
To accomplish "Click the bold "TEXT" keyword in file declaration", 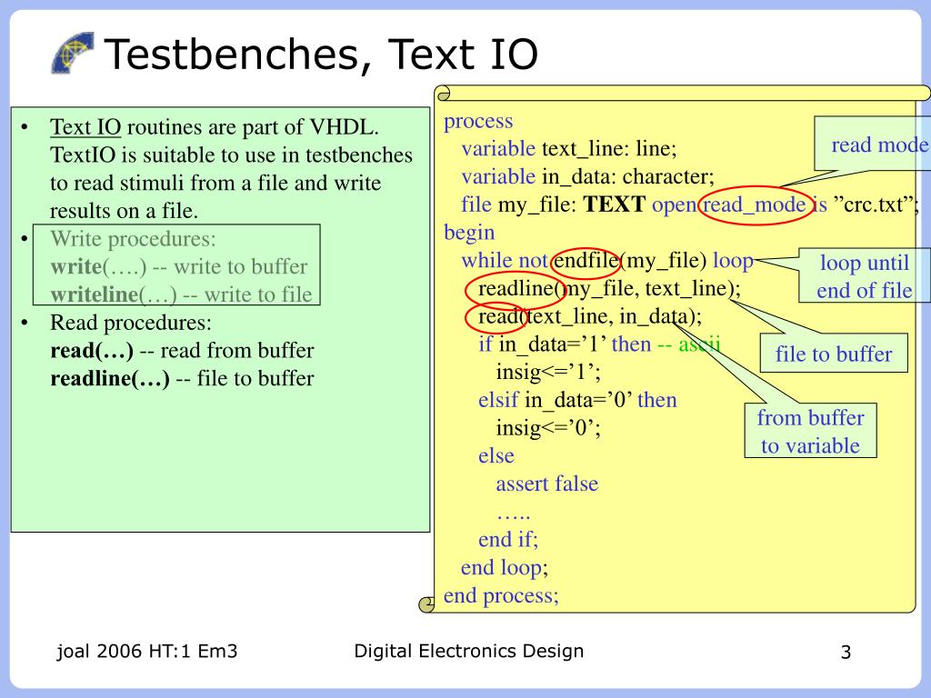I will coord(615,204).
